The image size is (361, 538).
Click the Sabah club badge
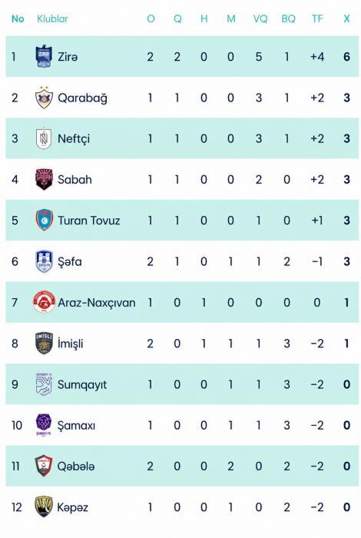pyautogui.click(x=44, y=179)
